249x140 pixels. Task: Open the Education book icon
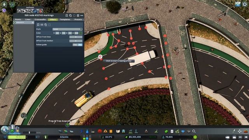[x=118, y=131]
